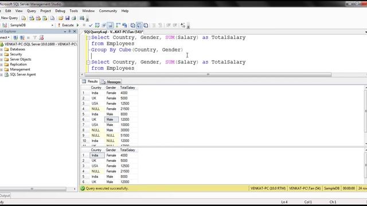Screen dimensions: 367x206
Task: Click the Open File folder icon
Action: 61,18
